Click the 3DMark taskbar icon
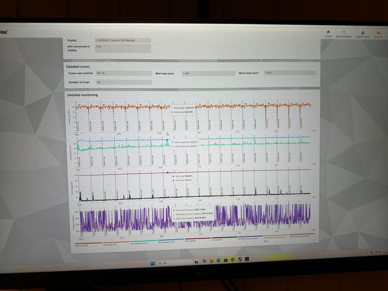The width and height of the screenshot is (388, 291). coord(247,259)
